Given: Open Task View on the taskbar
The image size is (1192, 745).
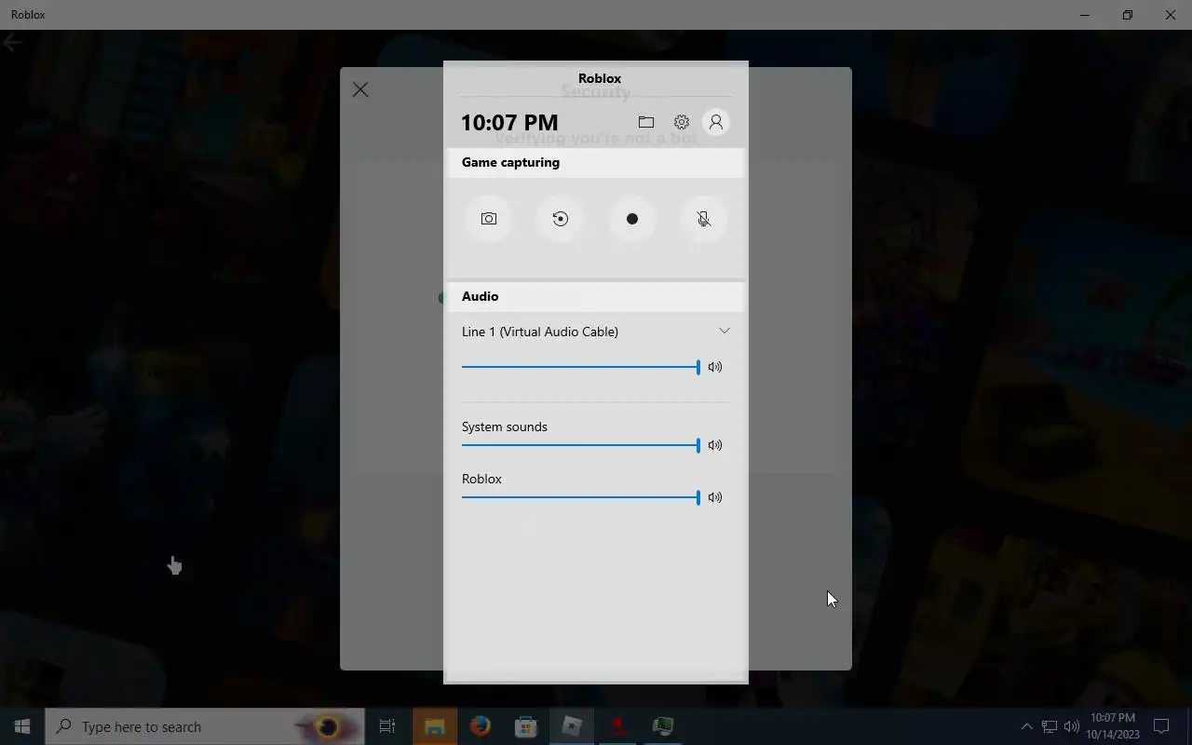Looking at the screenshot, I should tap(387, 726).
